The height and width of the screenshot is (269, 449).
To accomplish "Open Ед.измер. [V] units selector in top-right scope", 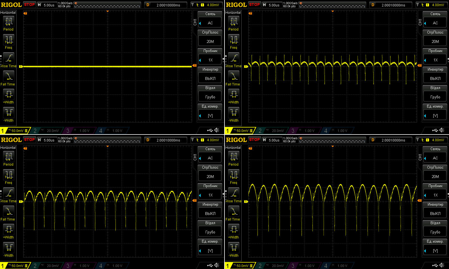I will coord(435,115).
